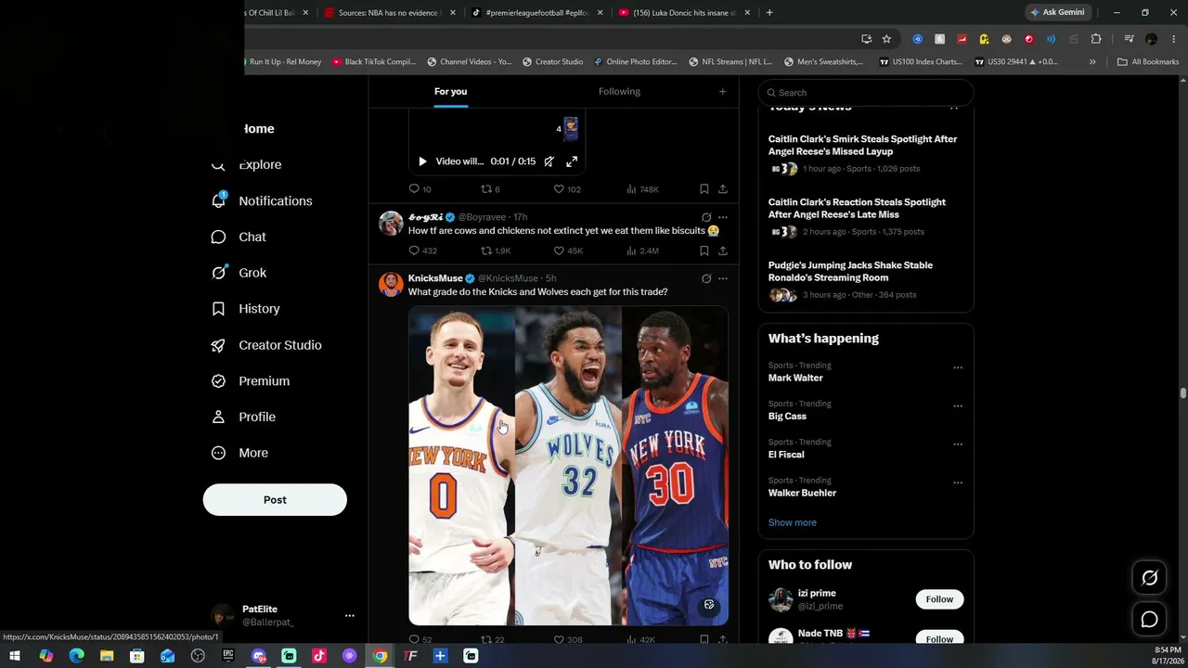Open Boyravee's profile avatar
Screen dimensions: 1188x668
[x=391, y=223]
